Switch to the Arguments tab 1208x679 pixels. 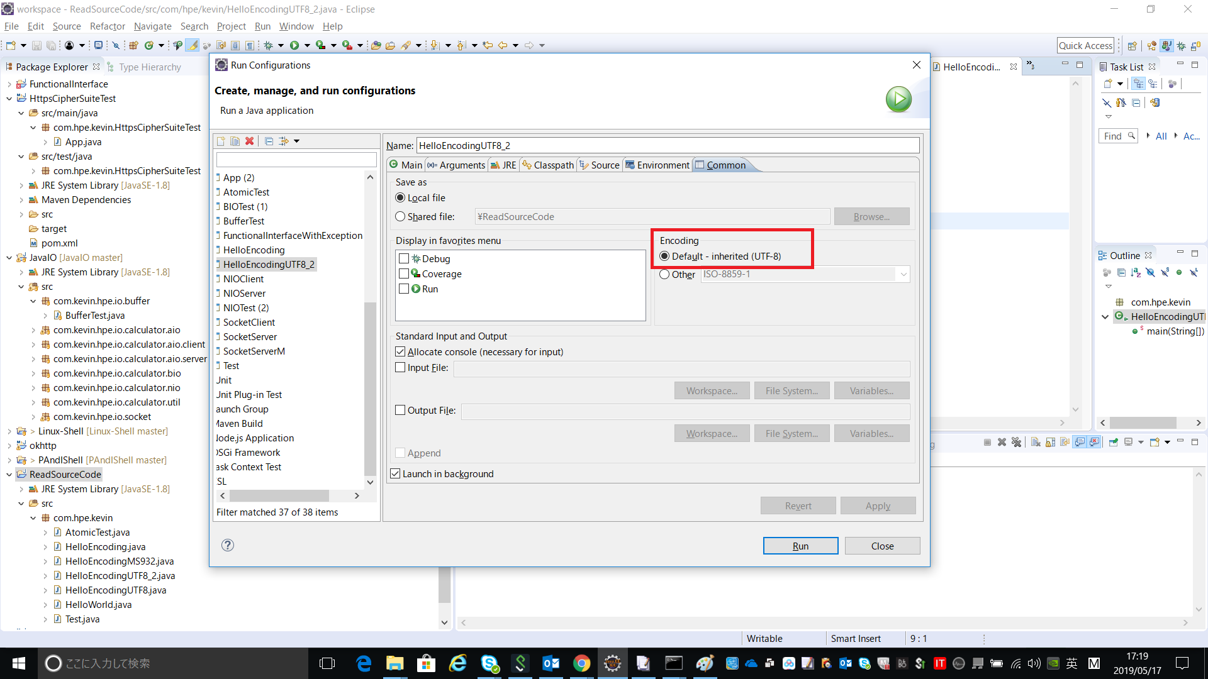point(457,165)
